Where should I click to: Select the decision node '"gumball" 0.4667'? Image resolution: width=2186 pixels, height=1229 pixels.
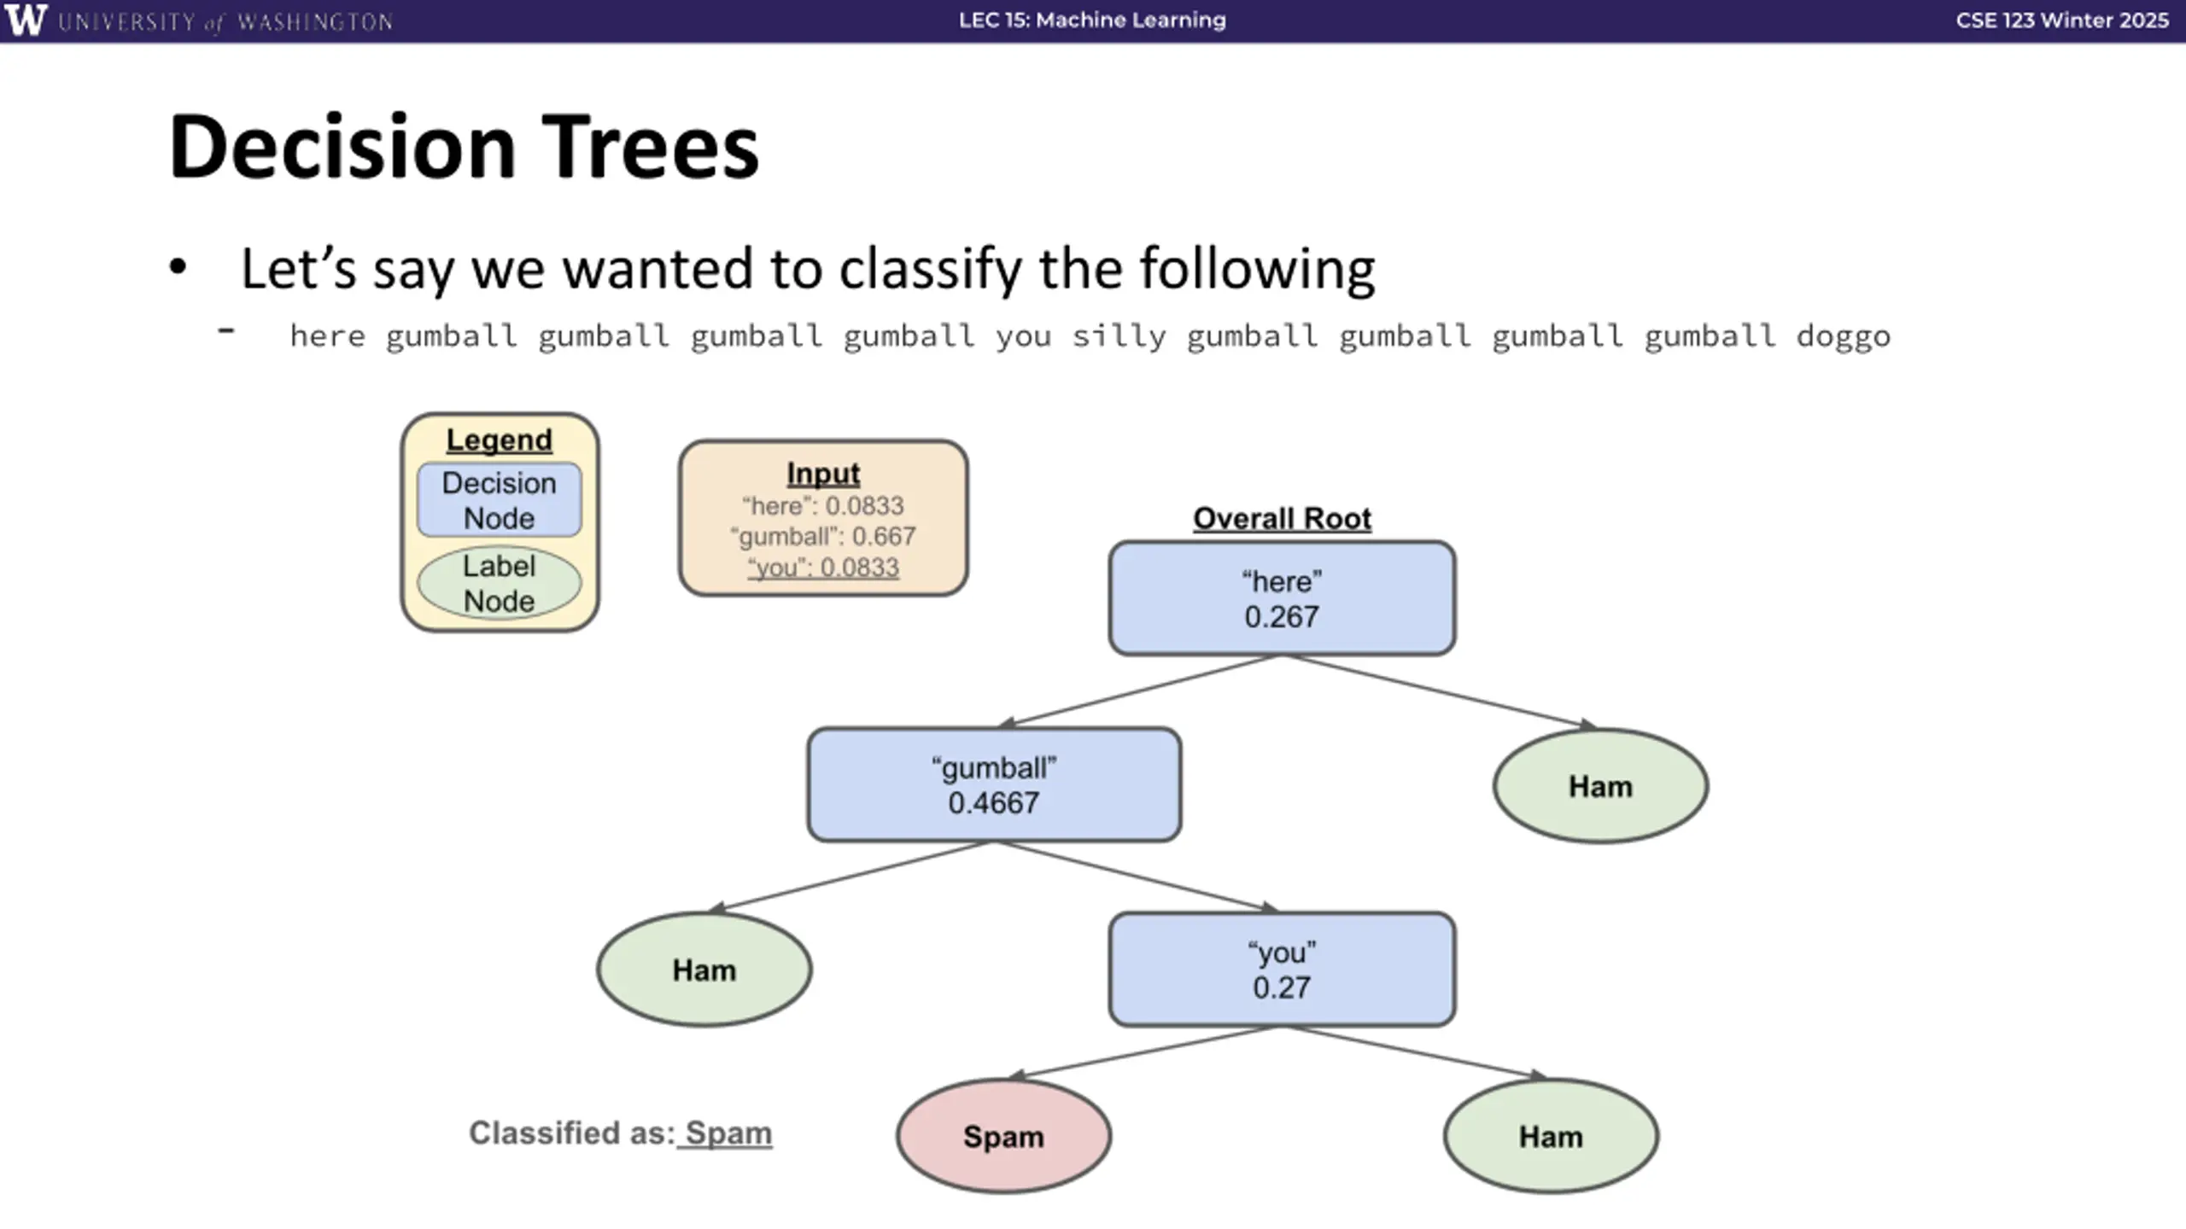(994, 784)
